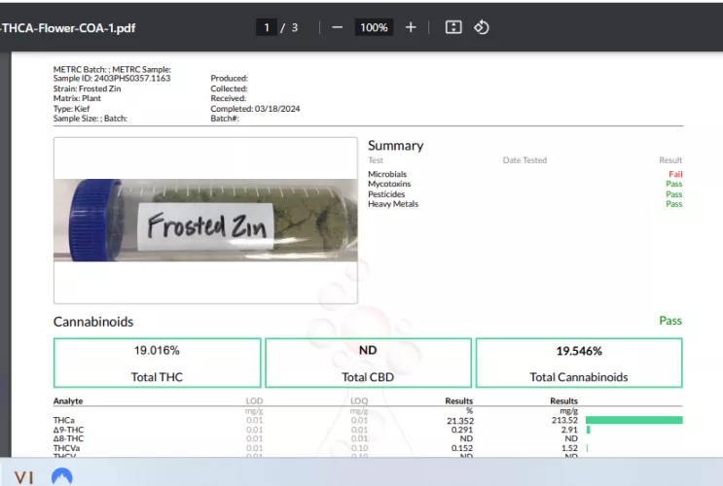Screen dimensions: 723x486
Task: Click the green THCa results bar
Action: click(x=633, y=420)
